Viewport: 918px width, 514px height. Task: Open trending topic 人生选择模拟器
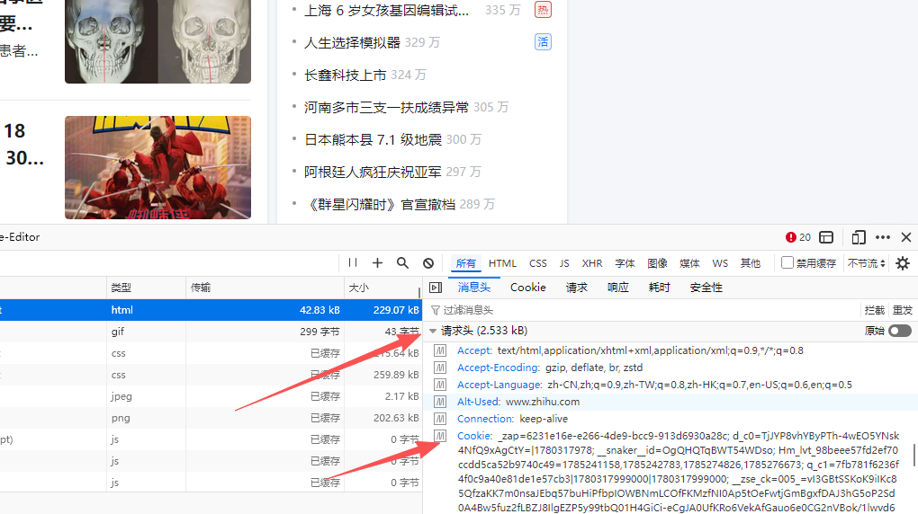coord(352,42)
